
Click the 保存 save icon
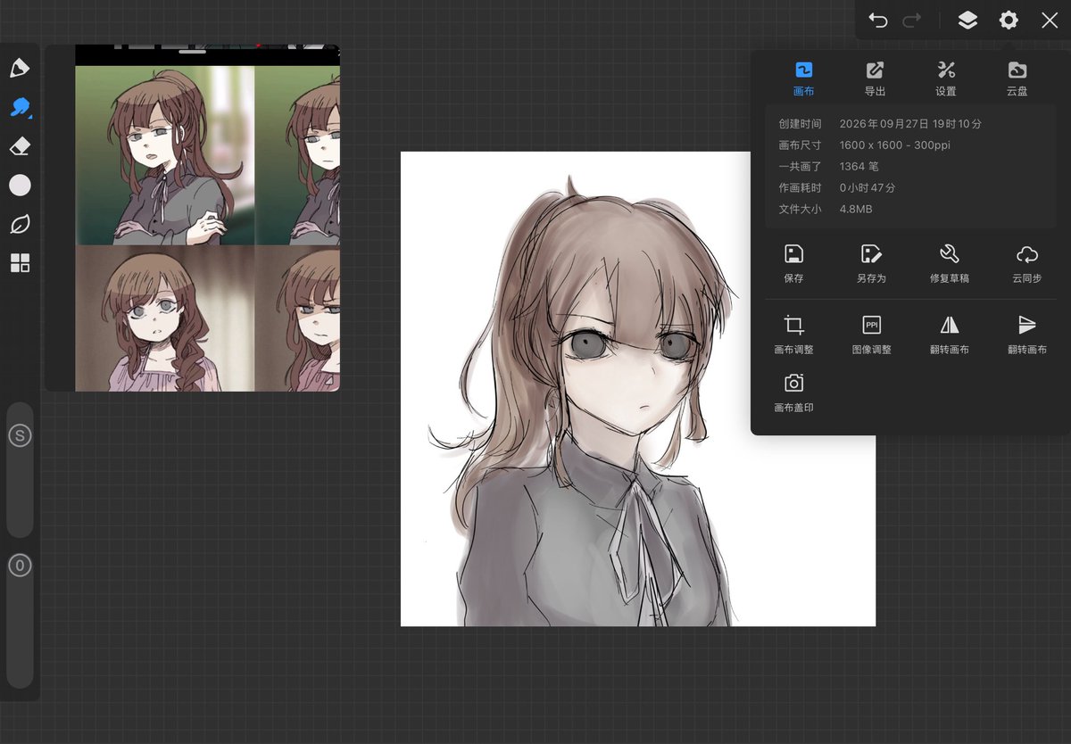pos(793,254)
